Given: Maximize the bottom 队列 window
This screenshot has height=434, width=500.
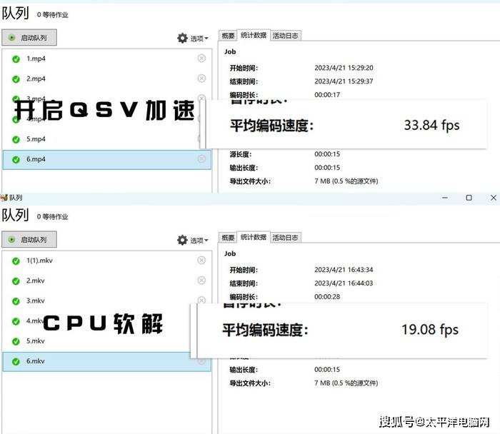Looking at the screenshot, I should pos(469,198).
